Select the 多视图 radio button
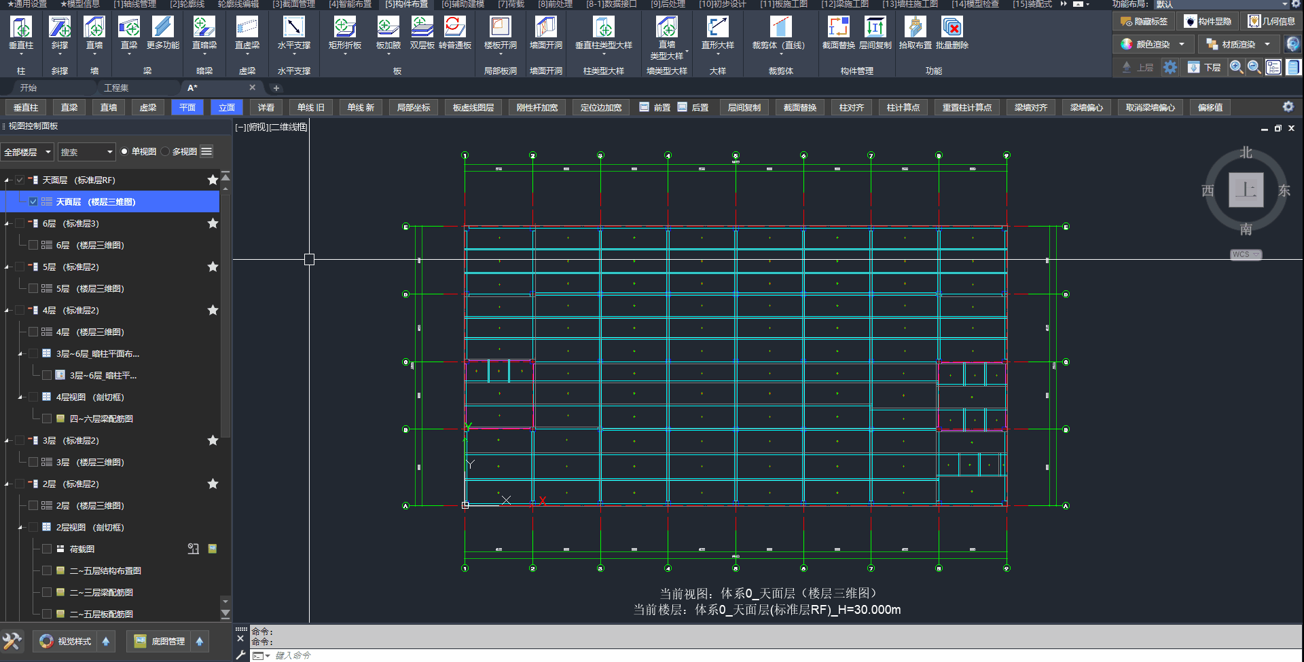 [x=166, y=152]
